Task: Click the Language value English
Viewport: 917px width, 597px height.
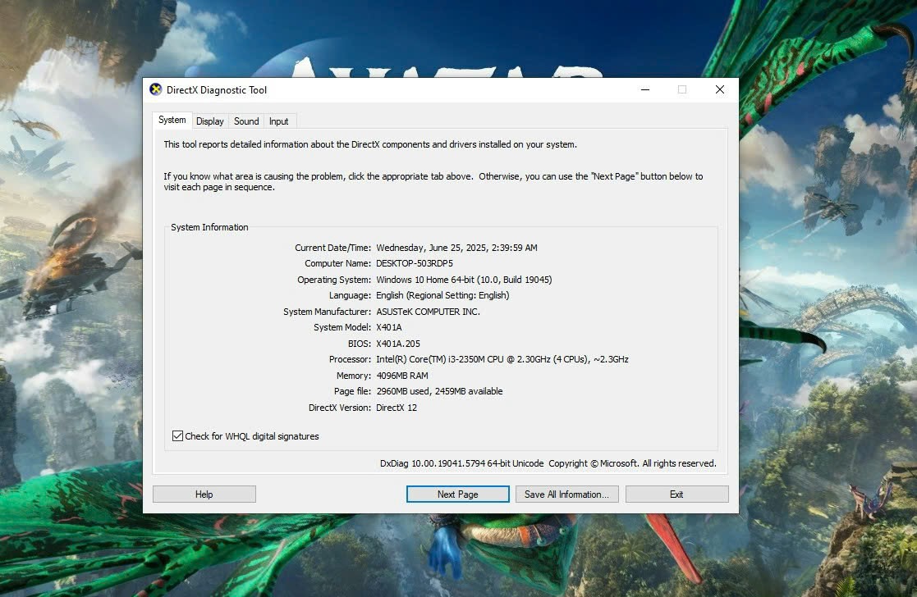Action: tap(442, 295)
